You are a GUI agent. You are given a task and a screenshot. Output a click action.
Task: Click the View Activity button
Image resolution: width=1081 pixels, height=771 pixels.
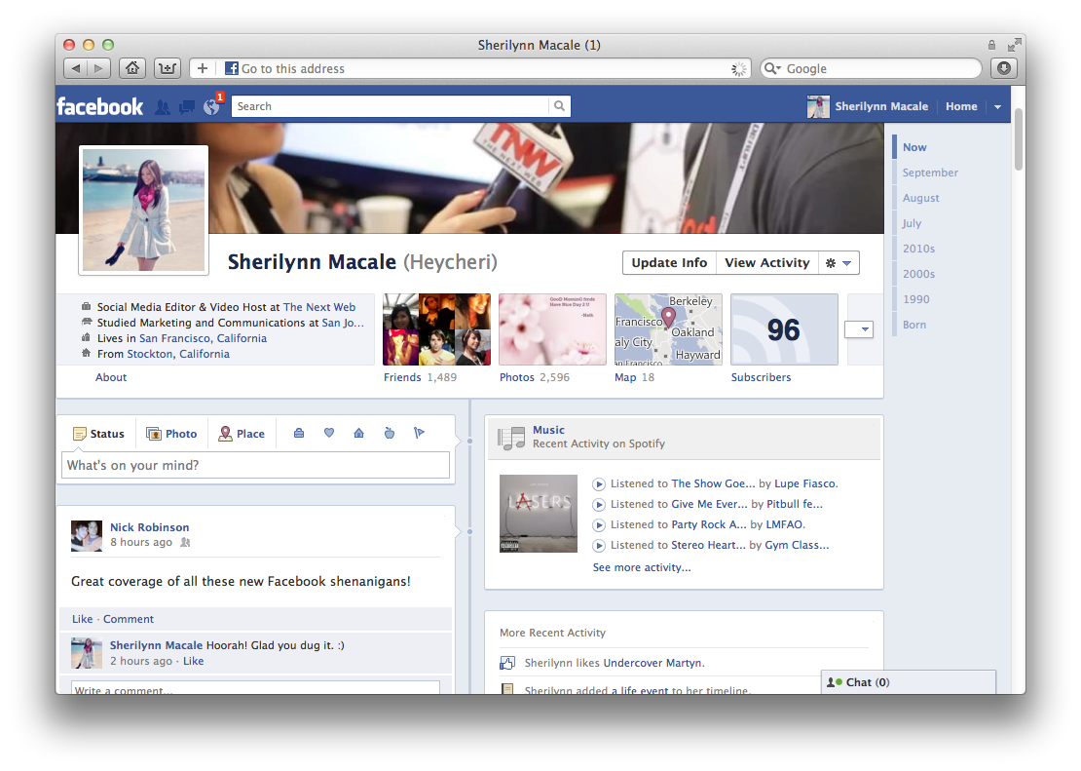pyautogui.click(x=767, y=263)
